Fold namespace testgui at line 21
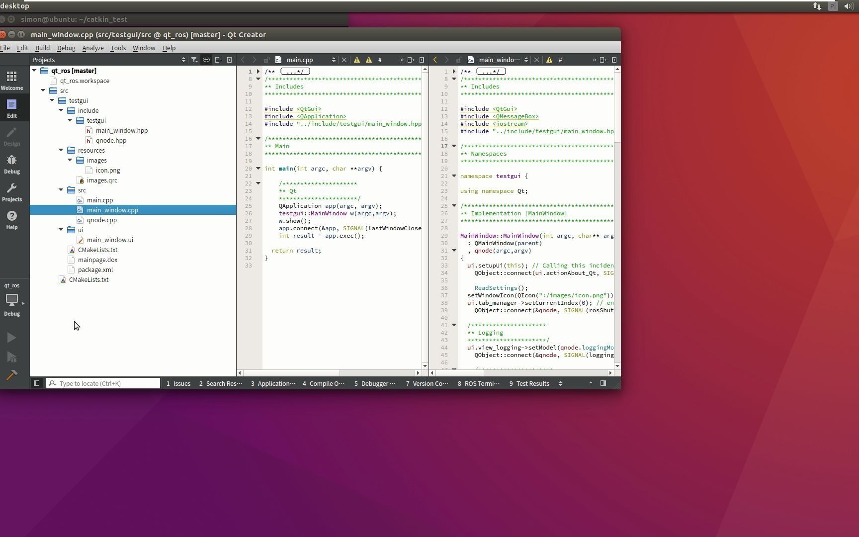Screen dimensions: 859x537 pos(454,176)
